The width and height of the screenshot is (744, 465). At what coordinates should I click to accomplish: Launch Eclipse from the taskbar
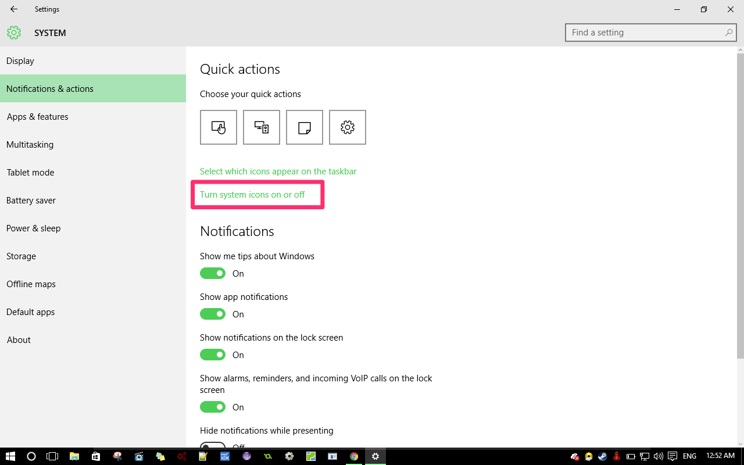(246, 456)
